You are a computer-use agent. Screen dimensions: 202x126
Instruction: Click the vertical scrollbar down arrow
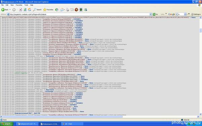coord(200,114)
